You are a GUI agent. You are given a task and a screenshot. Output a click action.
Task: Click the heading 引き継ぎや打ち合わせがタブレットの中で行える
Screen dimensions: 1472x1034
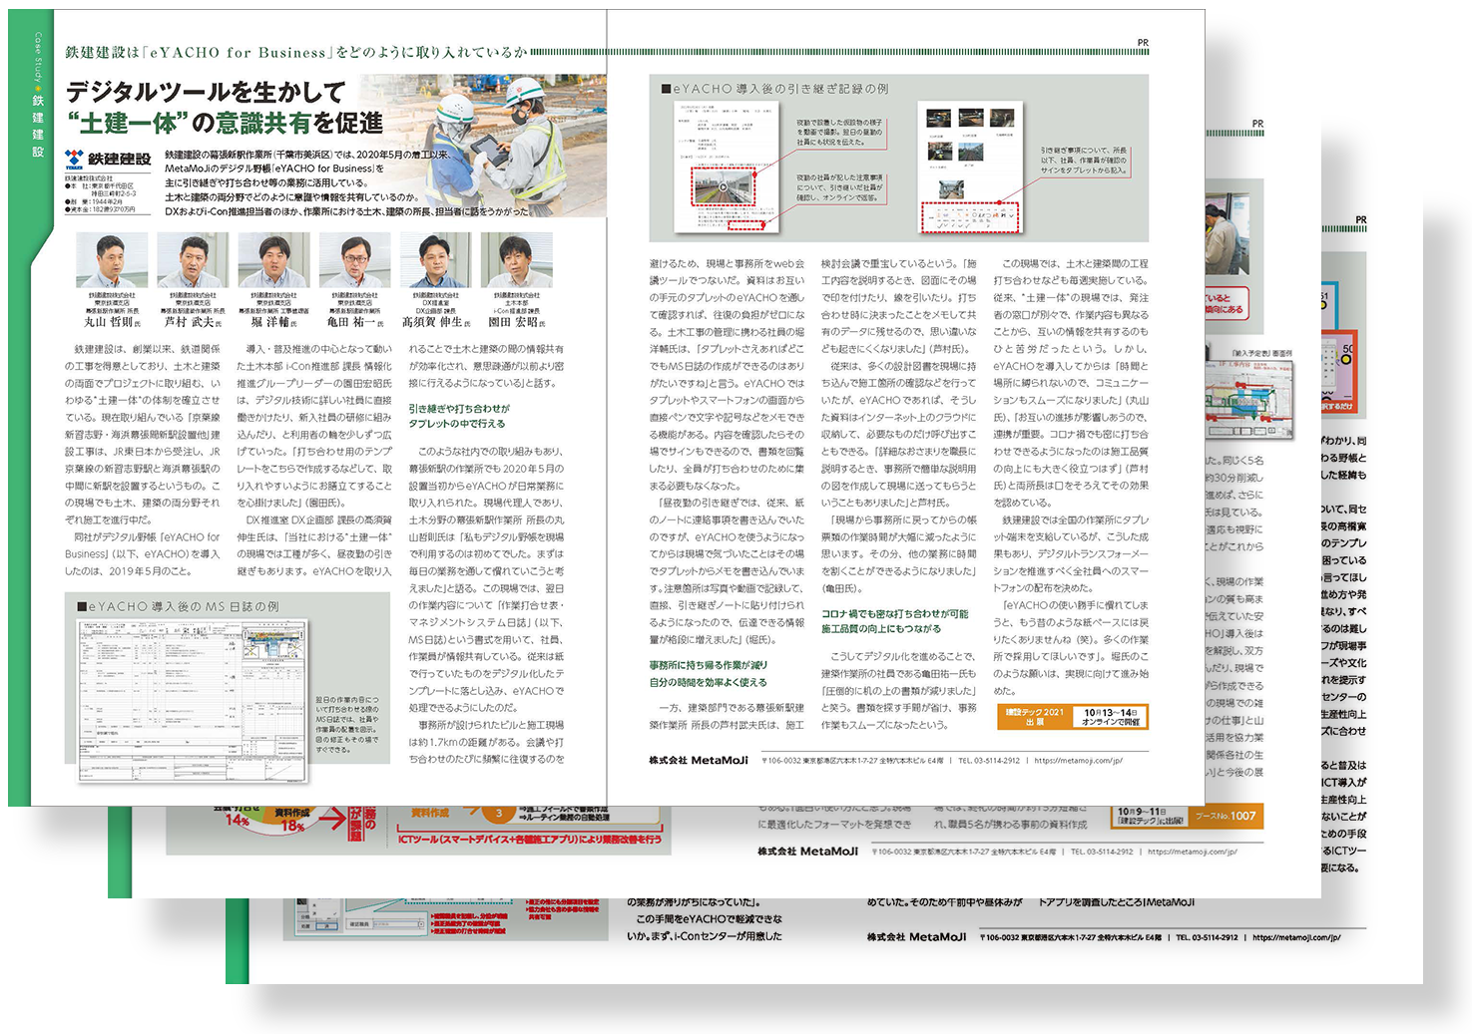click(459, 416)
